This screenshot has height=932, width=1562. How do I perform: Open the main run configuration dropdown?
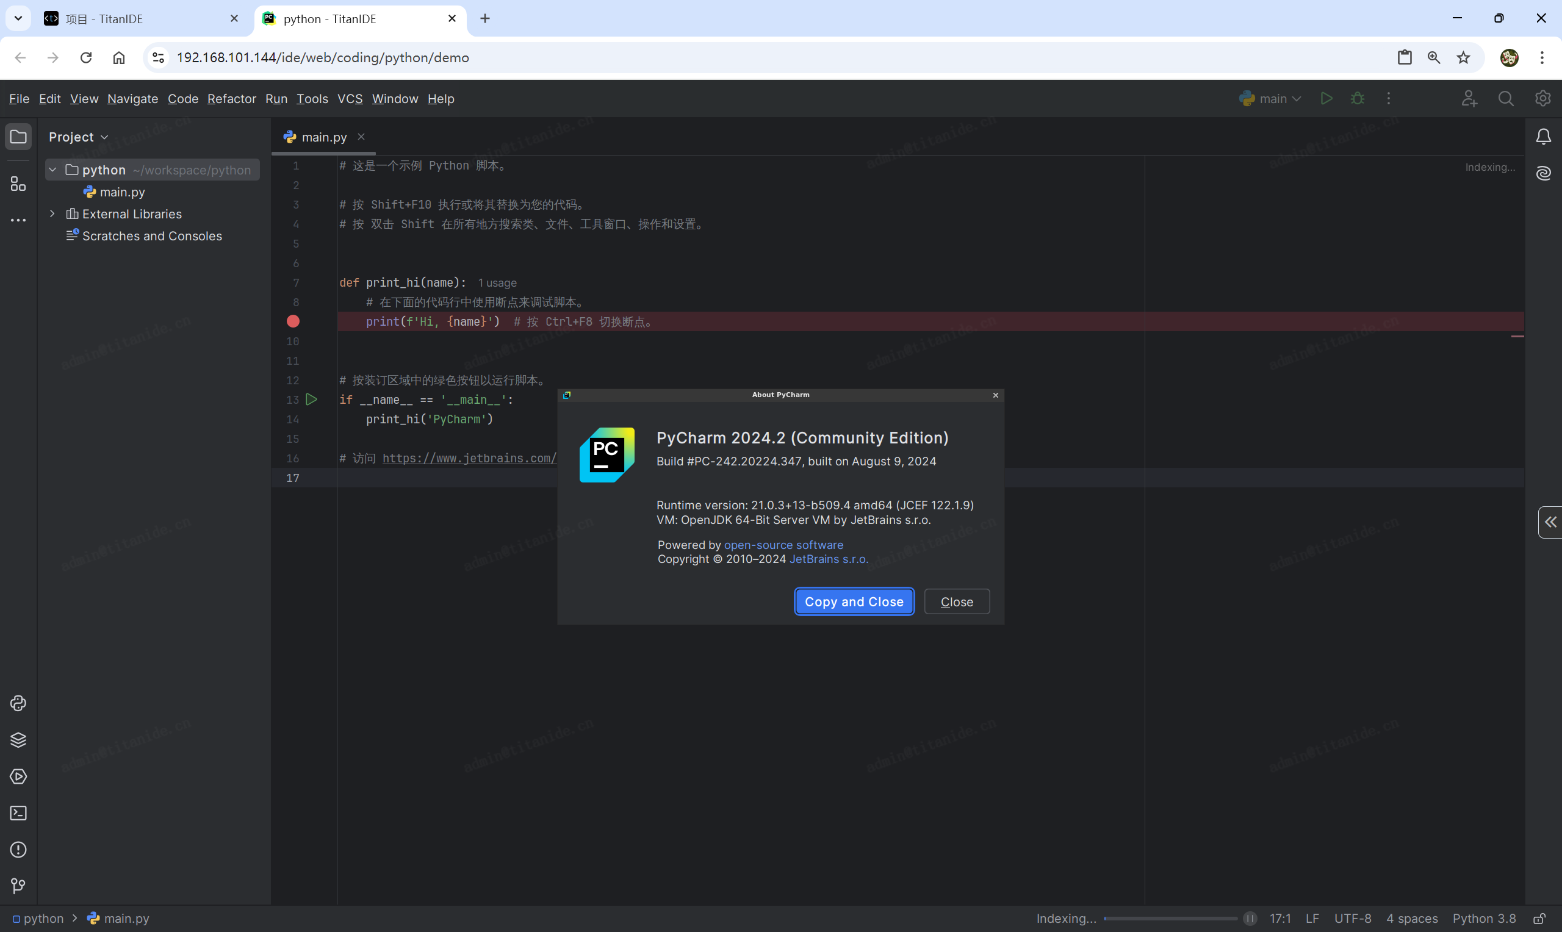[1270, 99]
